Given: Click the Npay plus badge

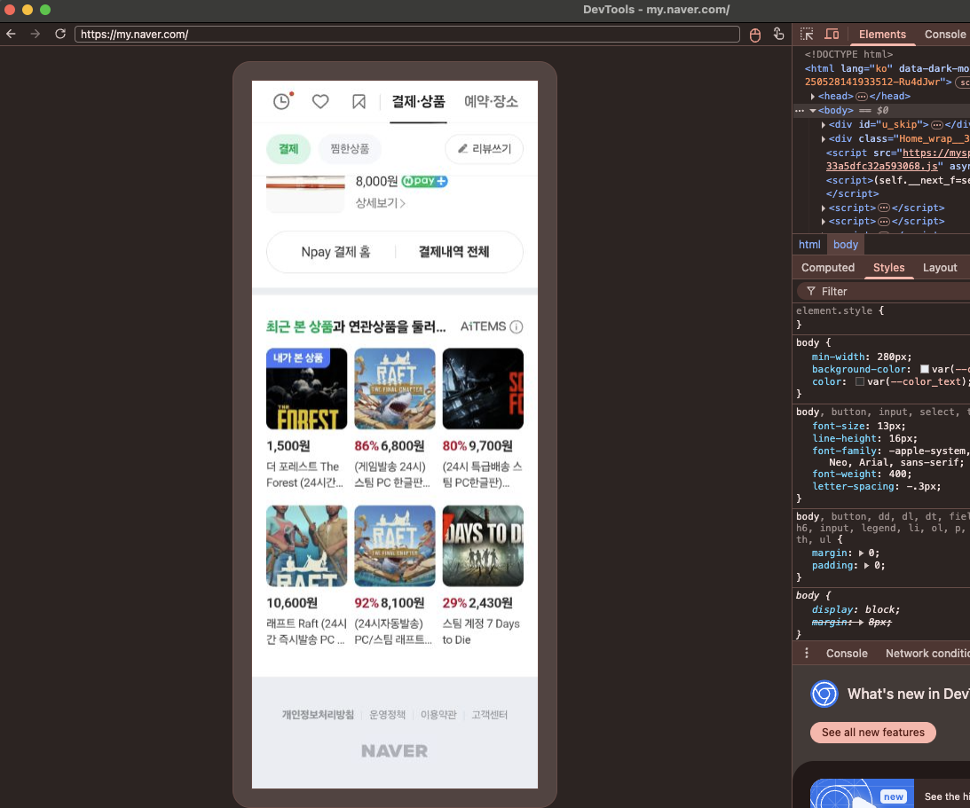Looking at the screenshot, I should pos(424,181).
